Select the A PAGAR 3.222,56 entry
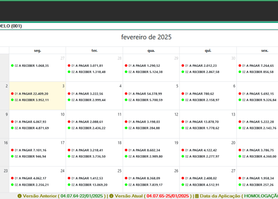Viewport: 278px width, 199px height. tap(86, 93)
